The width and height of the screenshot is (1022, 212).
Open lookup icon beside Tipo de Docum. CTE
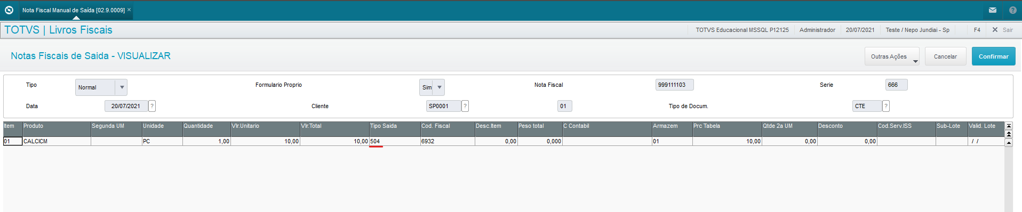886,106
